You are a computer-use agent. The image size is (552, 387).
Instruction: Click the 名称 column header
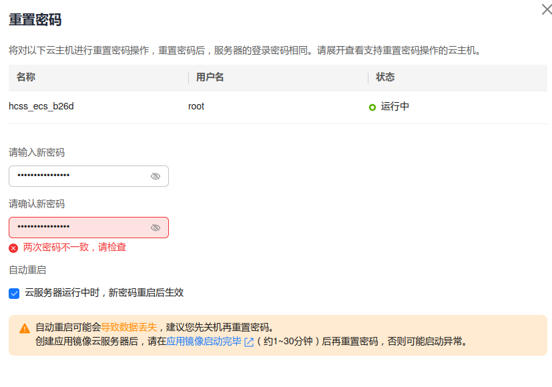tap(26, 77)
